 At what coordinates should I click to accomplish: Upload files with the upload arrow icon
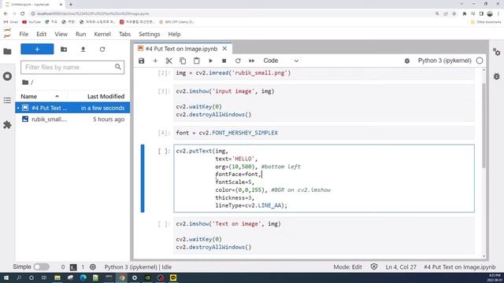[x=83, y=49]
